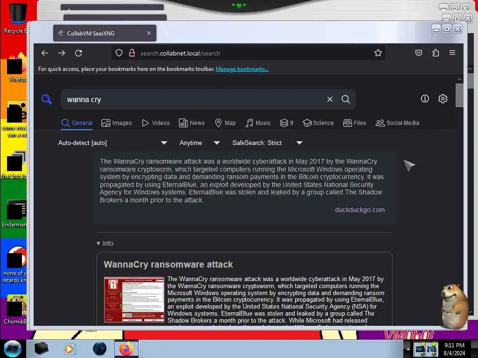This screenshot has width=478, height=358.
Task: Open the Firefox desktop shortcut
Action: (17, 69)
